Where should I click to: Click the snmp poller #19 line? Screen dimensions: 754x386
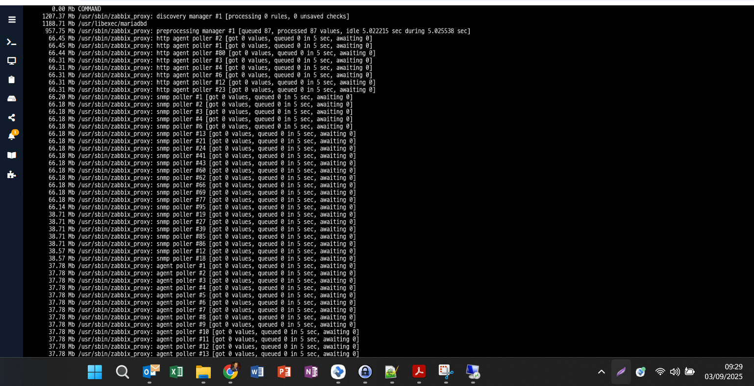tap(202, 214)
